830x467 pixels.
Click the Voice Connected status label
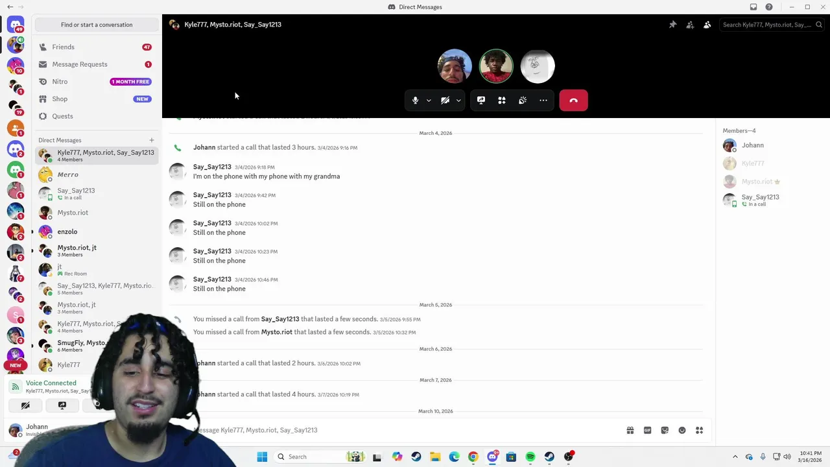[51, 383]
